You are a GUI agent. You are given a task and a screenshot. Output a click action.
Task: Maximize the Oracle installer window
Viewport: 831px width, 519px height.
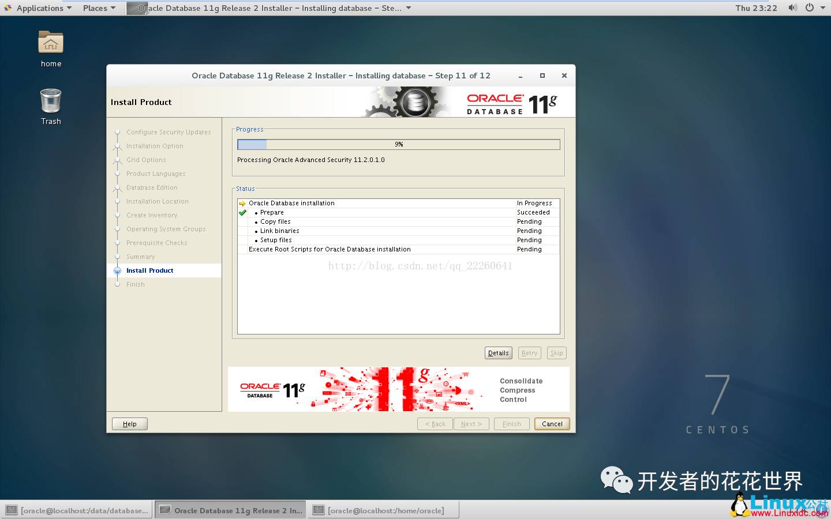pyautogui.click(x=542, y=76)
